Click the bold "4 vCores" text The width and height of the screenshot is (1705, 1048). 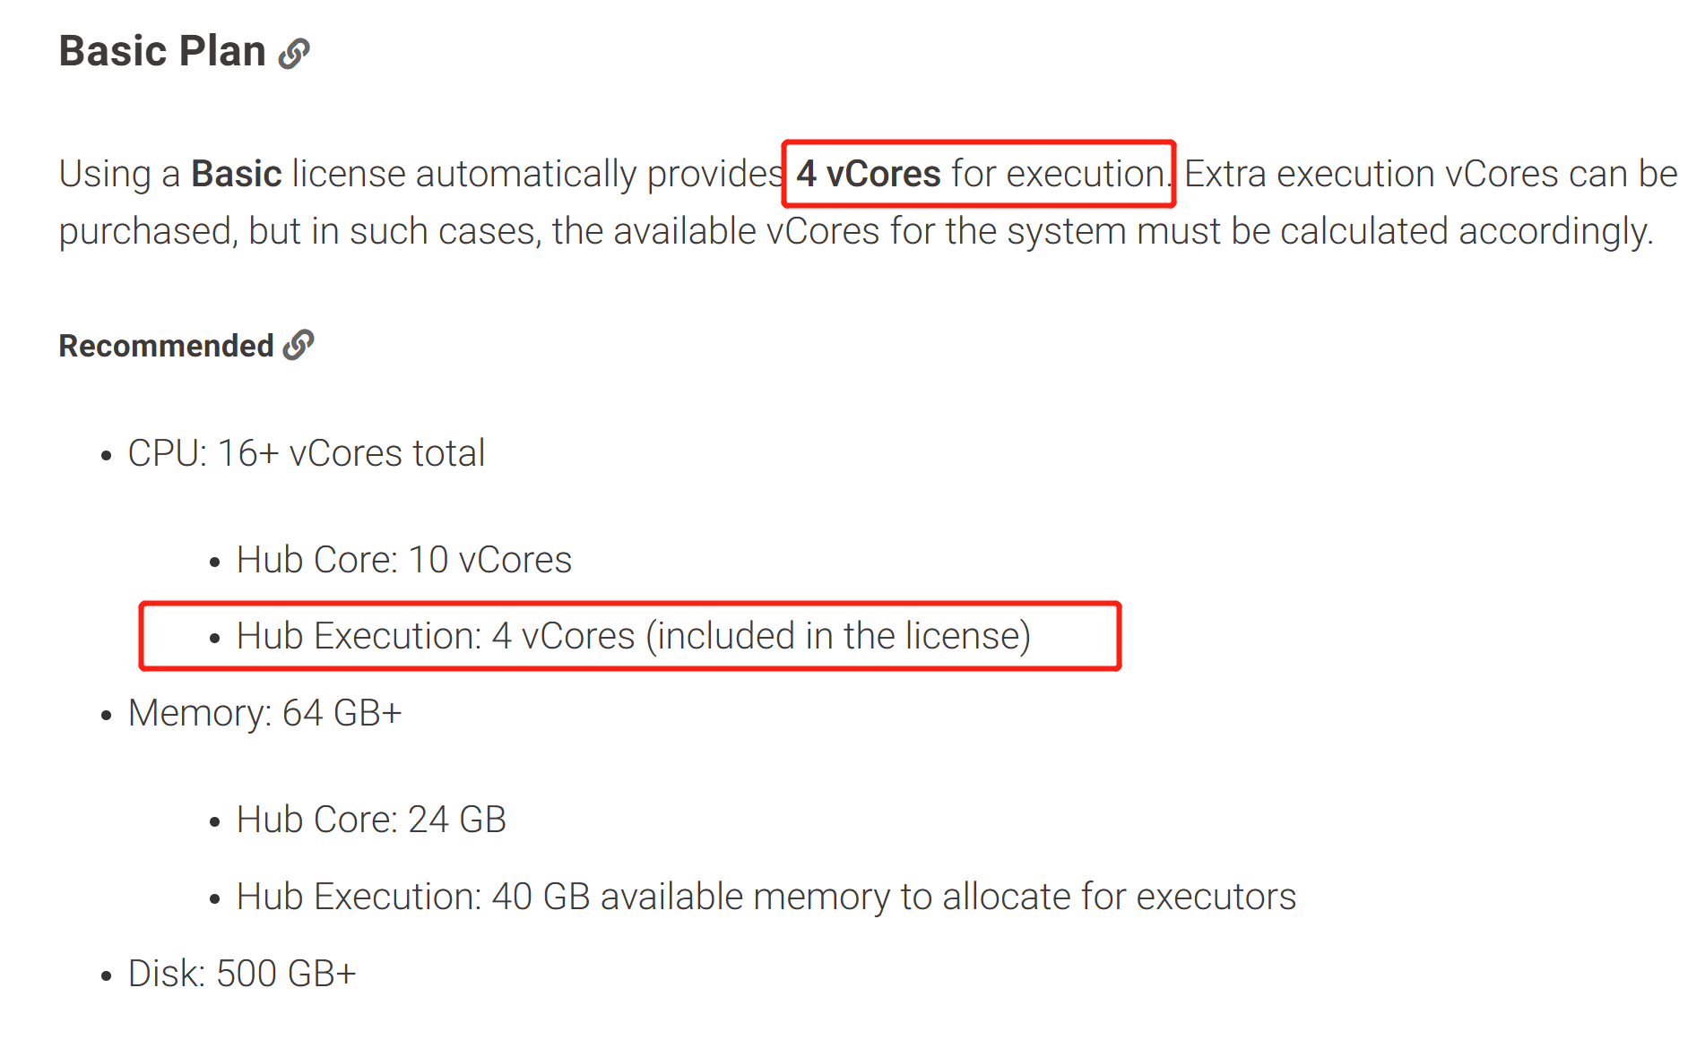tap(868, 174)
